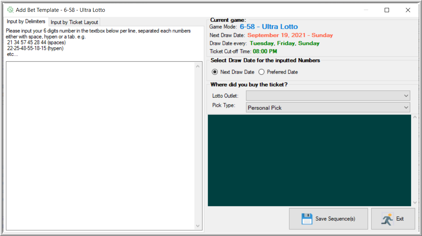The height and width of the screenshot is (236, 422).
Task: Click the floppy disk save icon
Action: 307,219
